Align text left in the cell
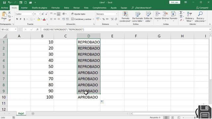 (51, 19)
